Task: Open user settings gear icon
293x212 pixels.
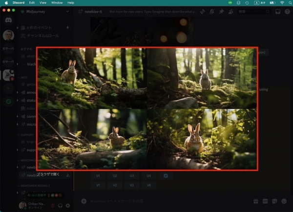Action: (68, 206)
